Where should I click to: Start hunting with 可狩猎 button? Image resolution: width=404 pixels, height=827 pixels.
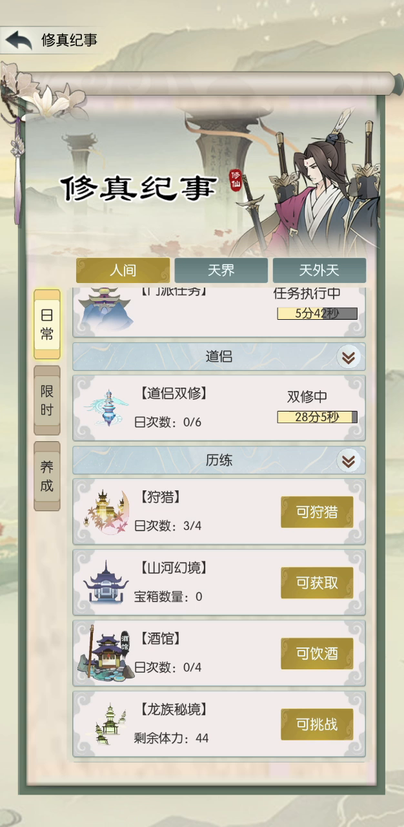coord(317,512)
